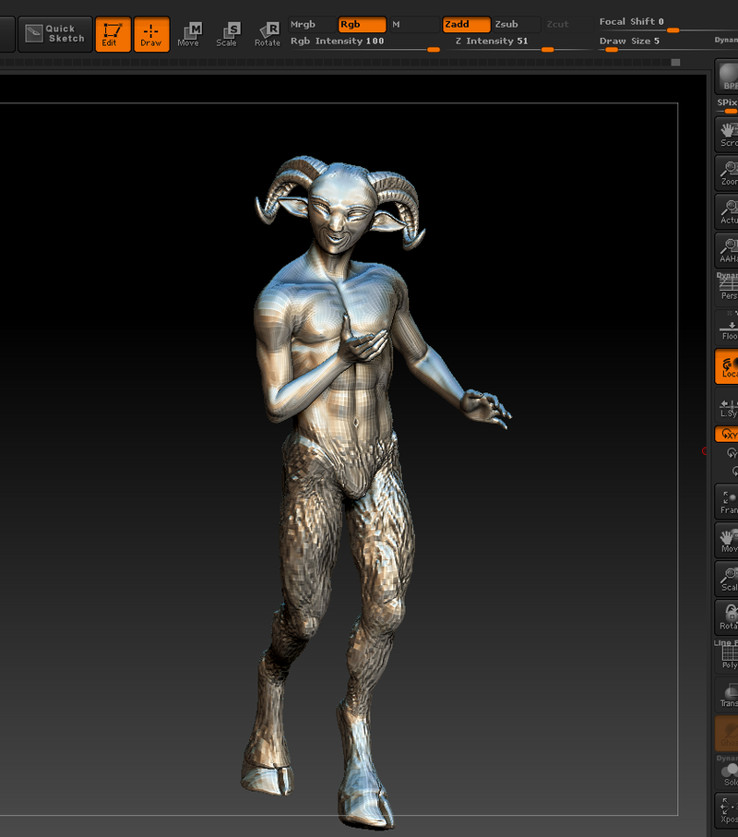The height and width of the screenshot is (837, 738).
Task: Enable the M material channel
Action: (413, 25)
